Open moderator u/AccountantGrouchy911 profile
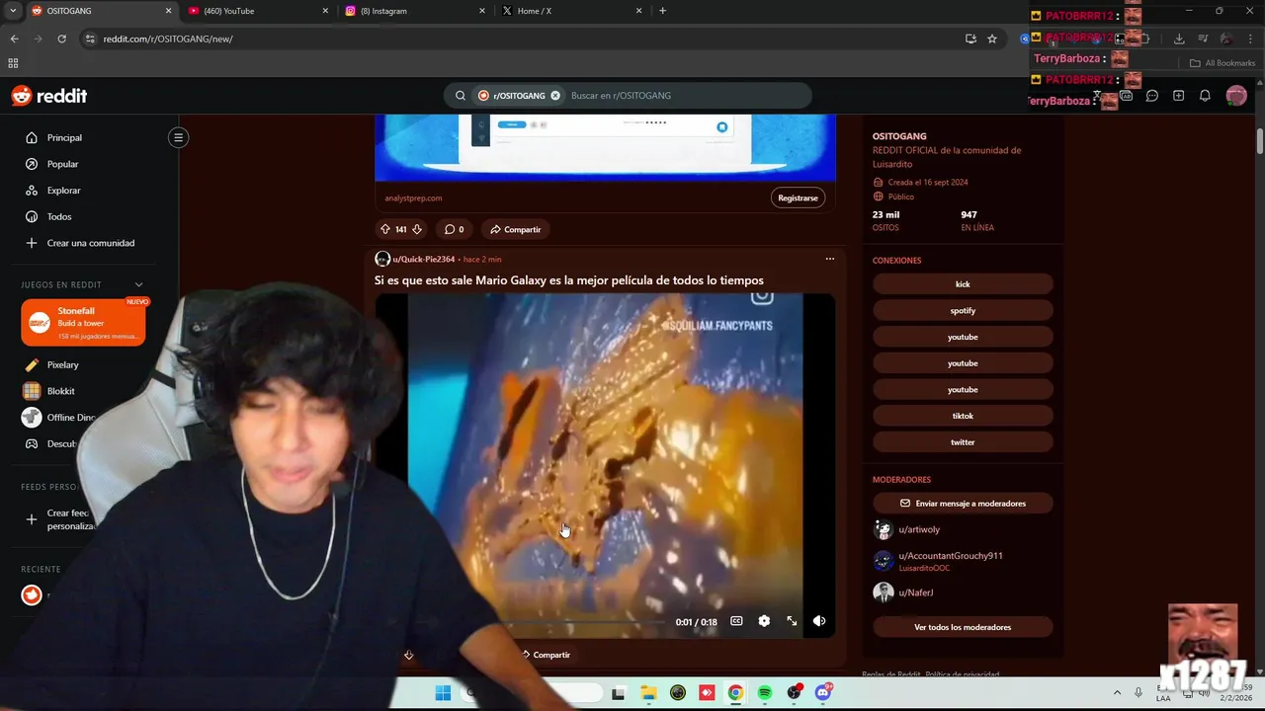1265x711 pixels. [951, 556]
